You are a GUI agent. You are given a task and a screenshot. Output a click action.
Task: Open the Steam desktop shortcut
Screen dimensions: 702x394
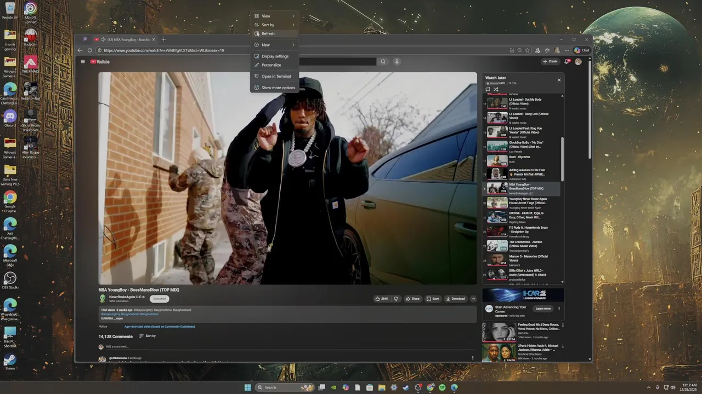[x=10, y=362]
